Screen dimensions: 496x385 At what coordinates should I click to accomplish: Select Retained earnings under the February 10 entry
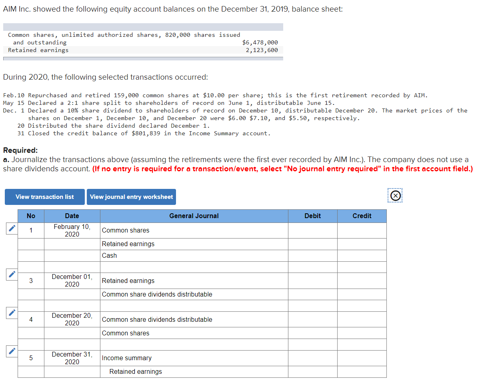click(194, 244)
